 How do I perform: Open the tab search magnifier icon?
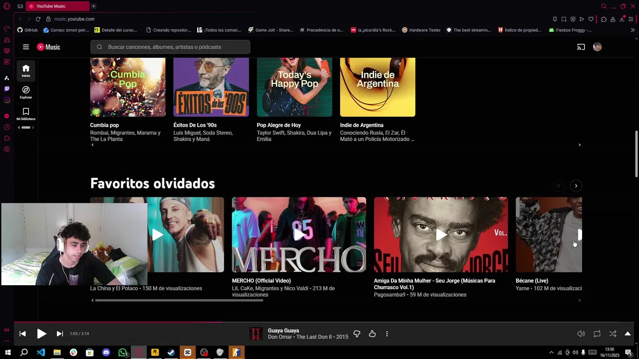tap(604, 6)
